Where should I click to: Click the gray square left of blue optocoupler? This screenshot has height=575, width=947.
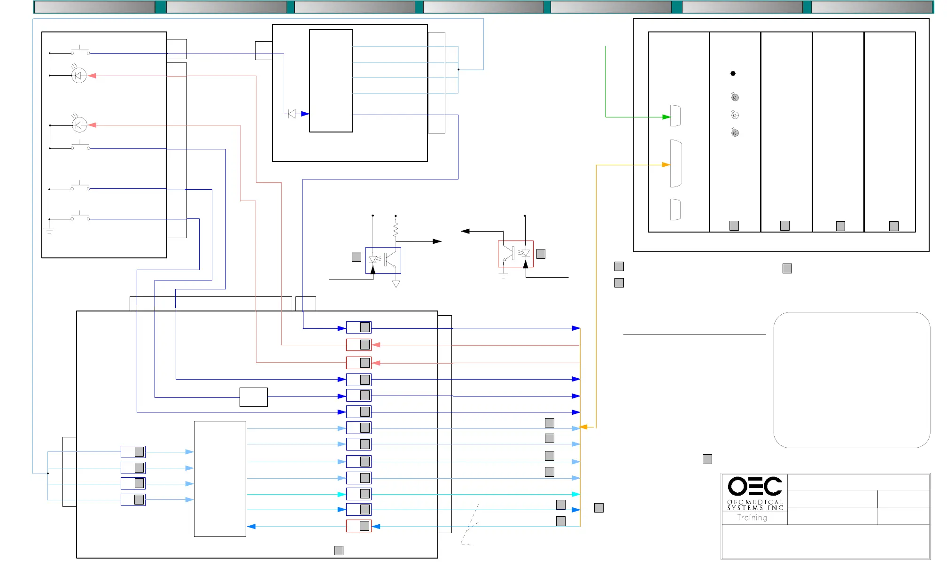(357, 256)
